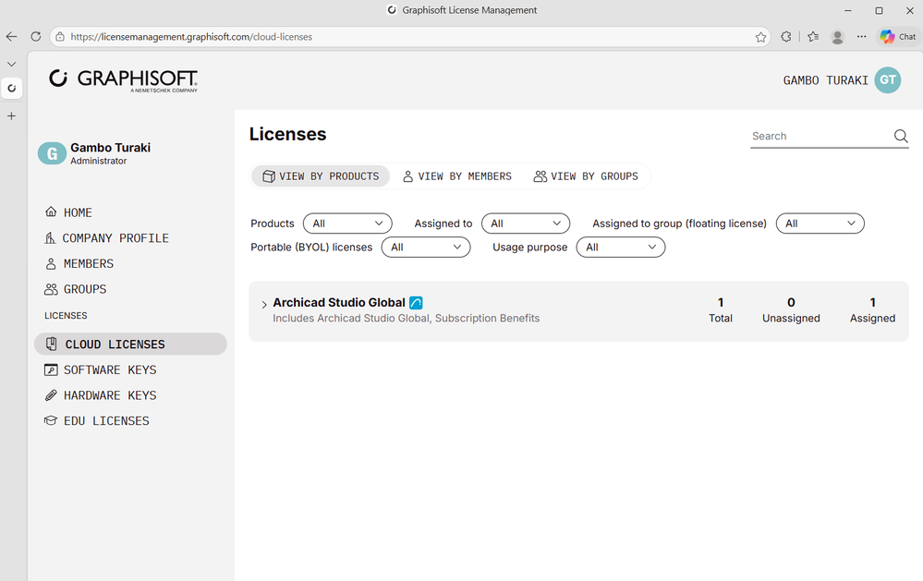Click the Archicad product icon badge
923x581 pixels.
(416, 303)
